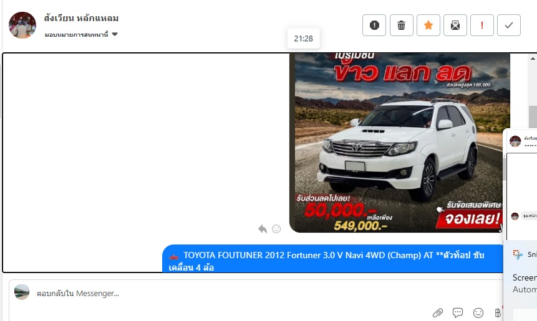
Task: Click page avatar beside reply box
Action: [x=22, y=292]
